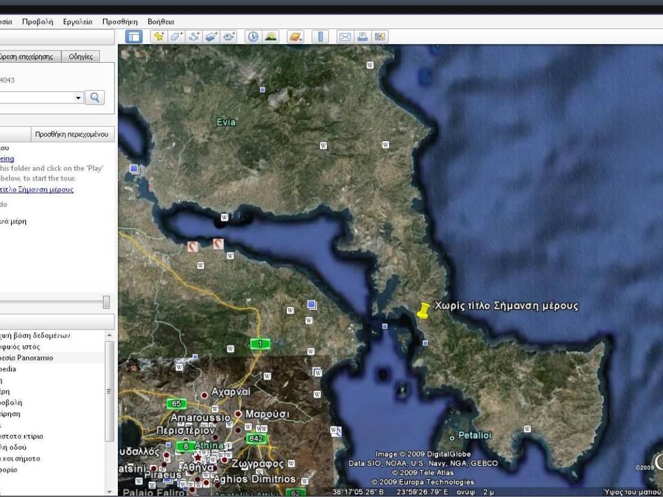This screenshot has width=663, height=497.
Task: Select the Add Polygon tool
Action: 177,37
